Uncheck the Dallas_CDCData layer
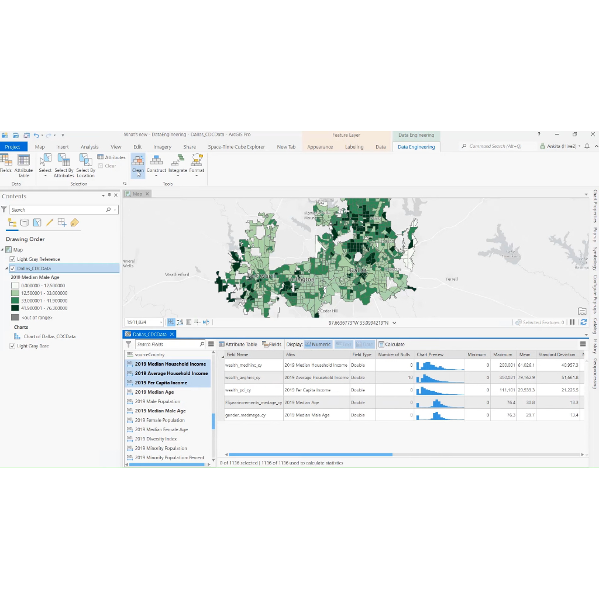This screenshot has height=599, width=599. click(x=13, y=268)
